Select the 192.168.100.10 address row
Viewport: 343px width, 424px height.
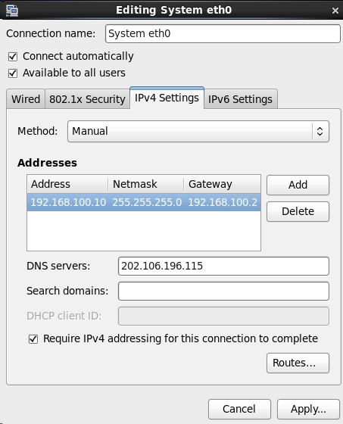click(144, 202)
